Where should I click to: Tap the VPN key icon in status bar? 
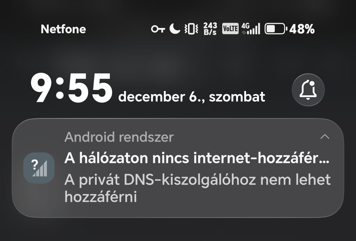click(158, 29)
